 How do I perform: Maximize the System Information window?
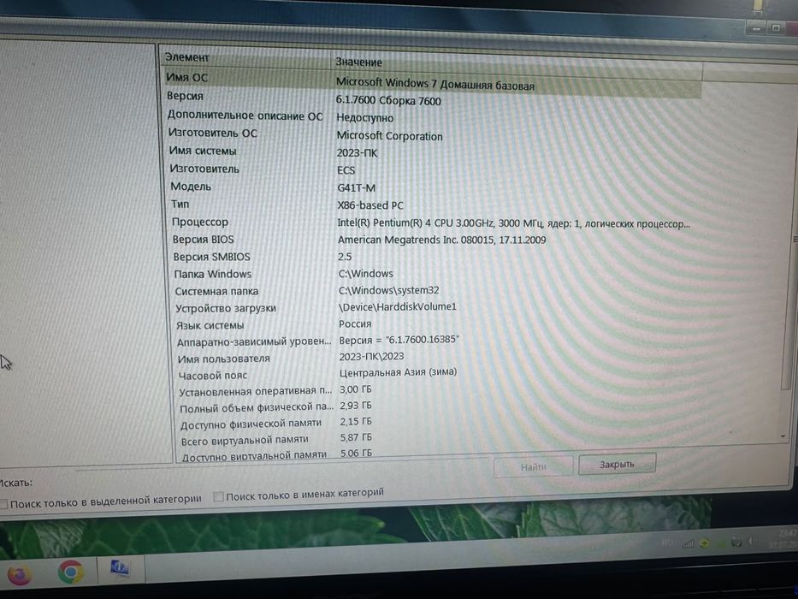tap(776, 28)
